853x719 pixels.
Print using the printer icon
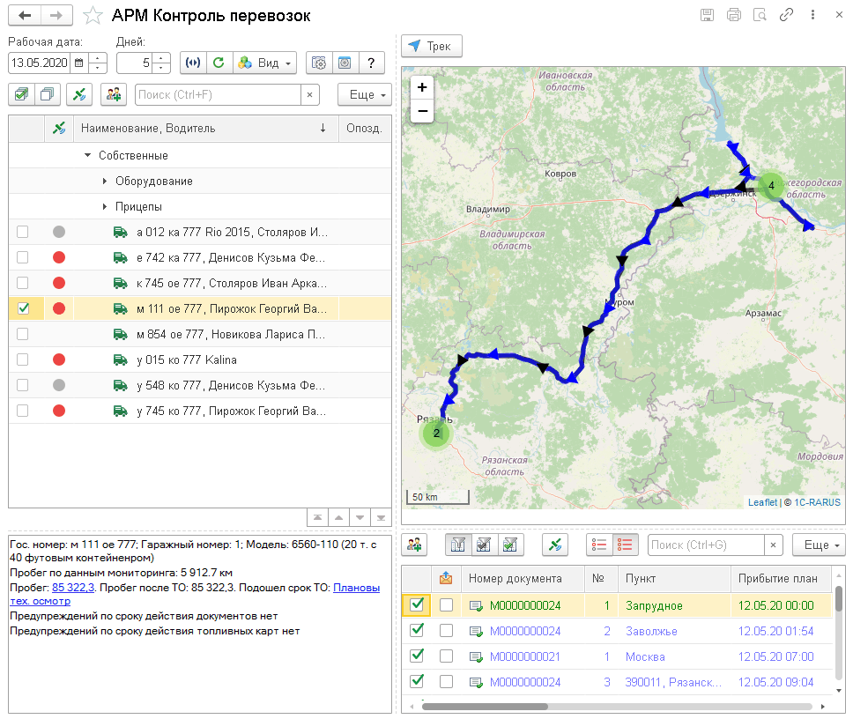point(734,15)
